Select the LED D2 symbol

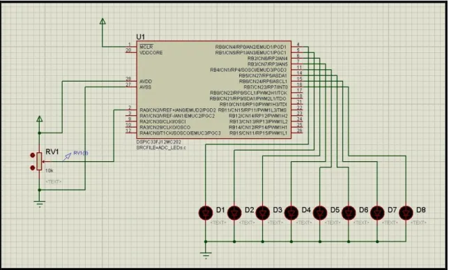point(234,213)
